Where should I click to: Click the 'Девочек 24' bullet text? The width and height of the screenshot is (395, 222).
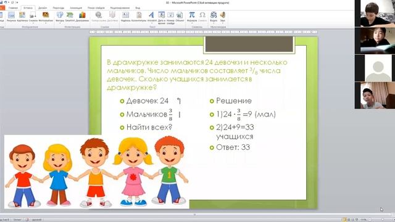click(148, 101)
